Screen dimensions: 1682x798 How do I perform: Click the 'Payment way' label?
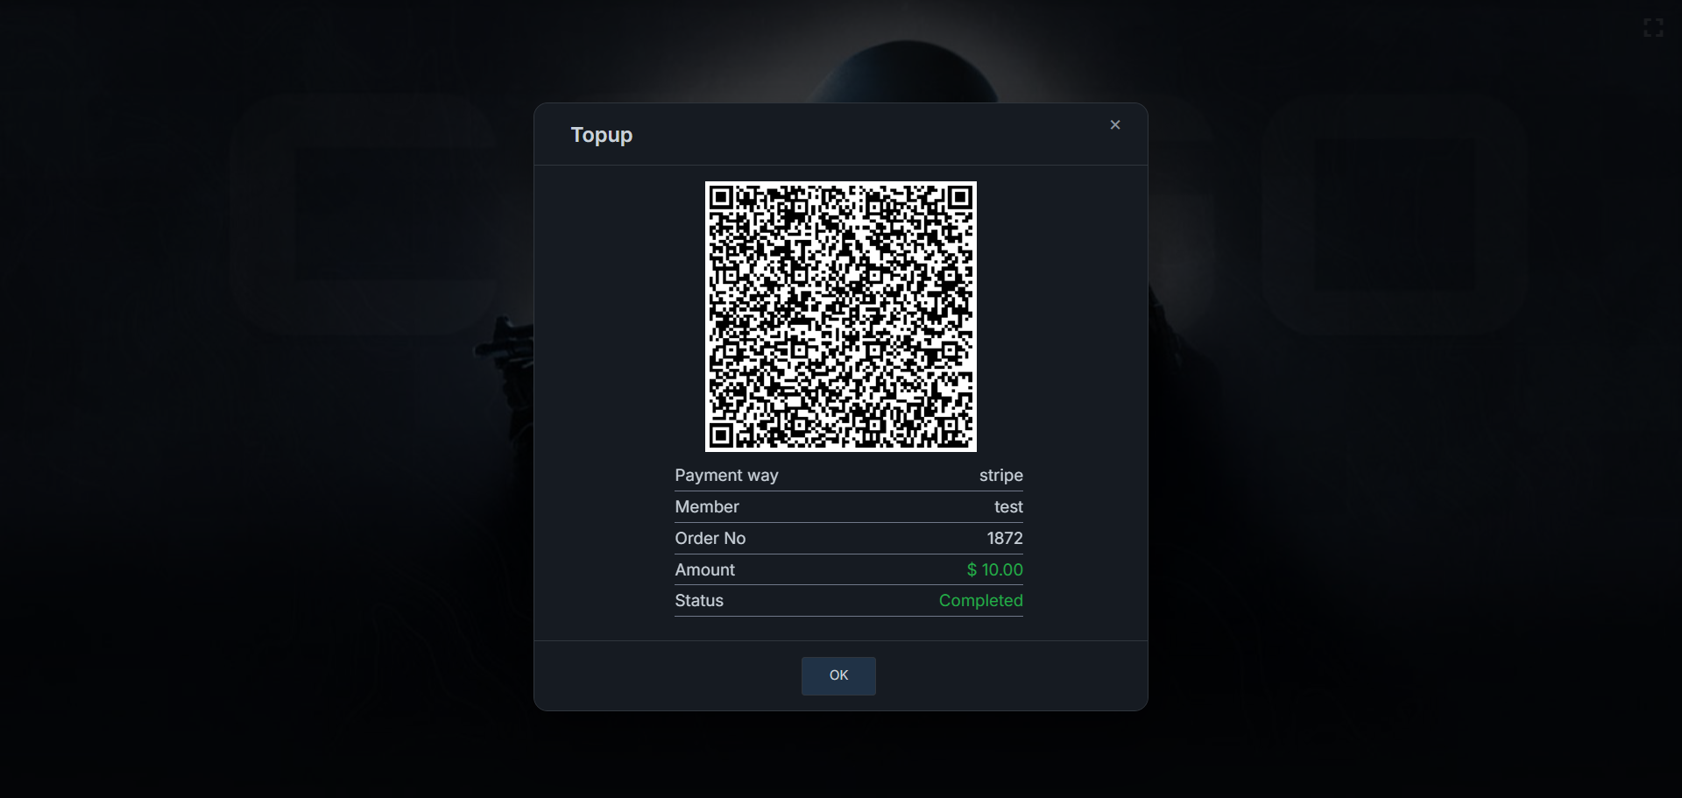pyautogui.click(x=726, y=476)
